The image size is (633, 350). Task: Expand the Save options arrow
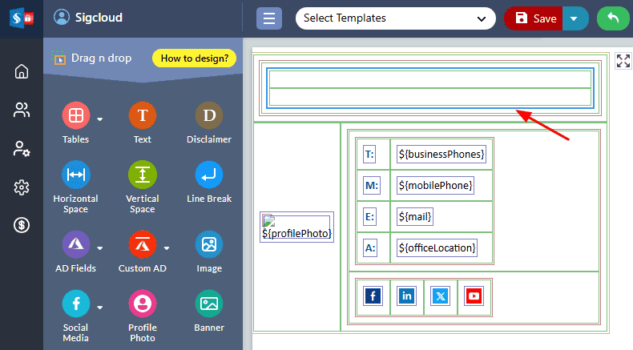click(574, 18)
